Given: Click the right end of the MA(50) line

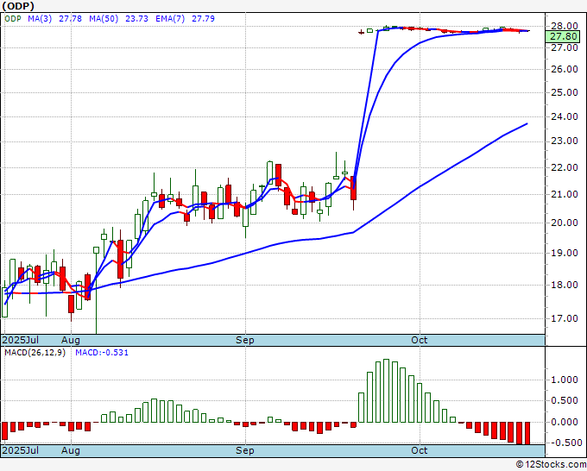Looking at the screenshot, I should coord(527,124).
